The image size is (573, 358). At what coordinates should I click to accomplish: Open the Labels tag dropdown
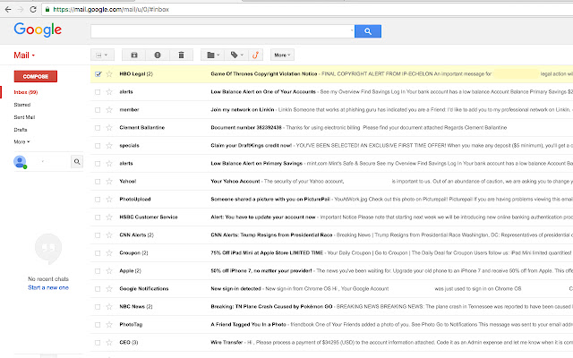tap(236, 55)
